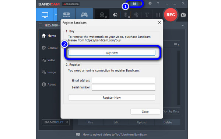The image size is (221, 139).
Task: Open the Home tab in sidebar
Action: tap(49, 36)
